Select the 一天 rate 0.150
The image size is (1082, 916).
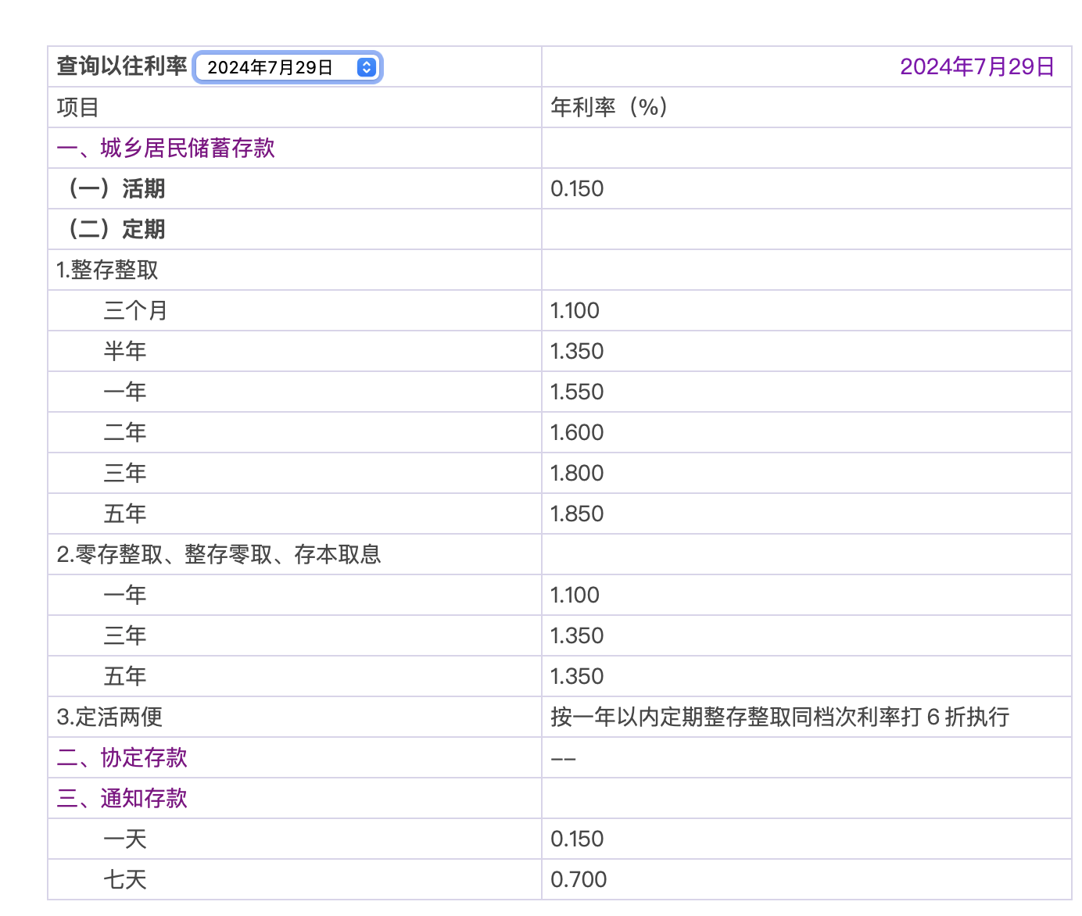click(577, 839)
